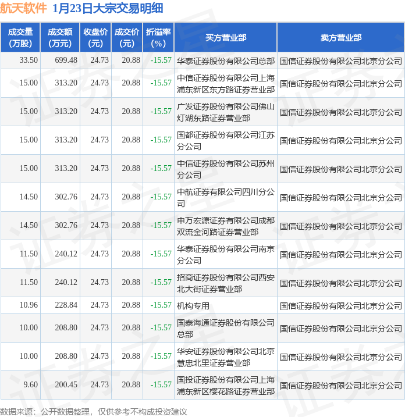Click the 航天软件 stock name in title
Image resolution: width=405 pixels, height=417 pixels.
[23, 8]
